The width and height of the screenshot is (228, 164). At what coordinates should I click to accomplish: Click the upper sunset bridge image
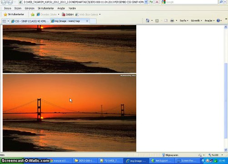[69, 49]
